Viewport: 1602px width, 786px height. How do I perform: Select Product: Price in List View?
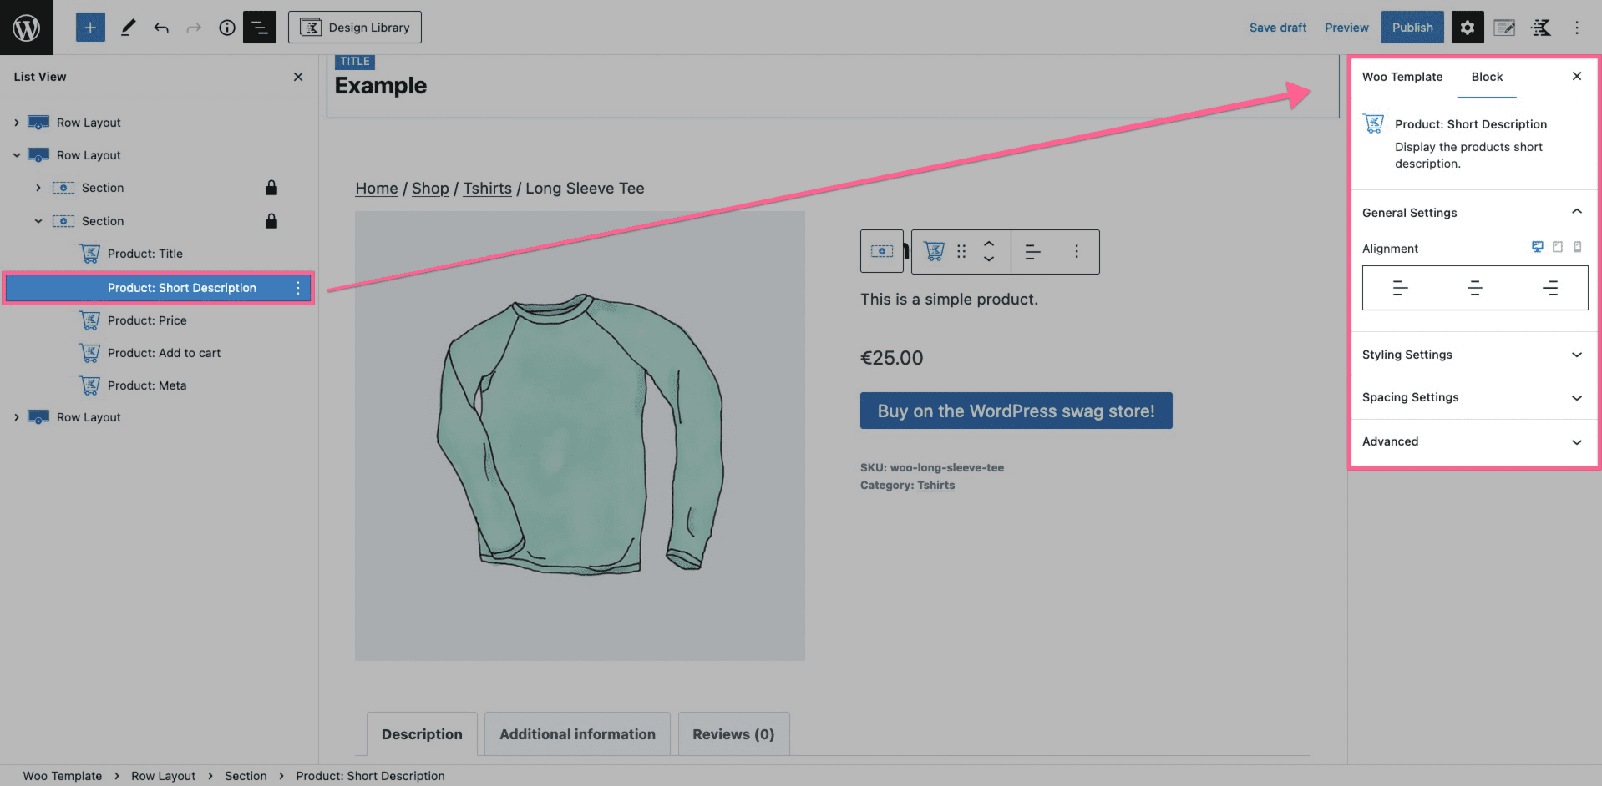click(147, 320)
